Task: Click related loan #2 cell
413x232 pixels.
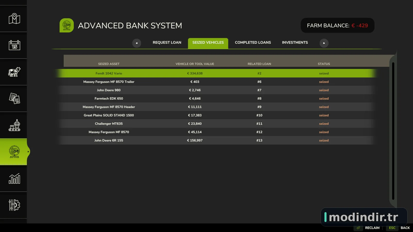Action: click(x=259, y=73)
